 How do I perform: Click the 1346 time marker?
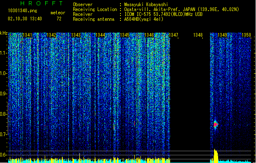coord(149,35)
